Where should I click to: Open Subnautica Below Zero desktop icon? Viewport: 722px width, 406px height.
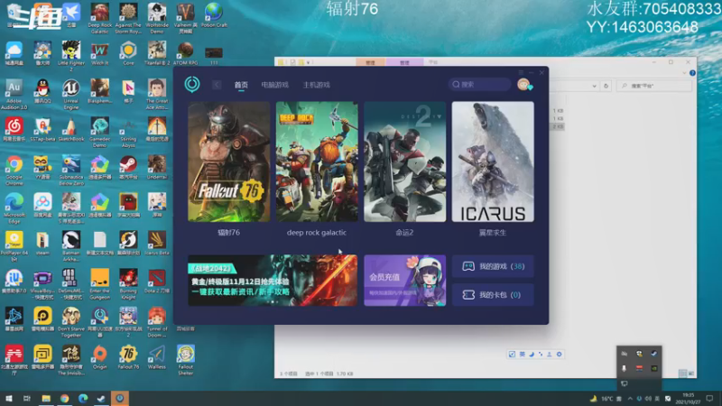tap(71, 171)
